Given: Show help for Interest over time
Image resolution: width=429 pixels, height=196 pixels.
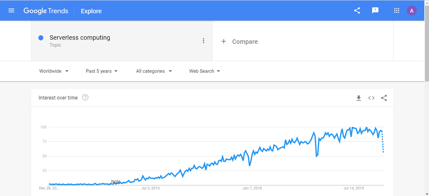Looking at the screenshot, I should click(85, 97).
